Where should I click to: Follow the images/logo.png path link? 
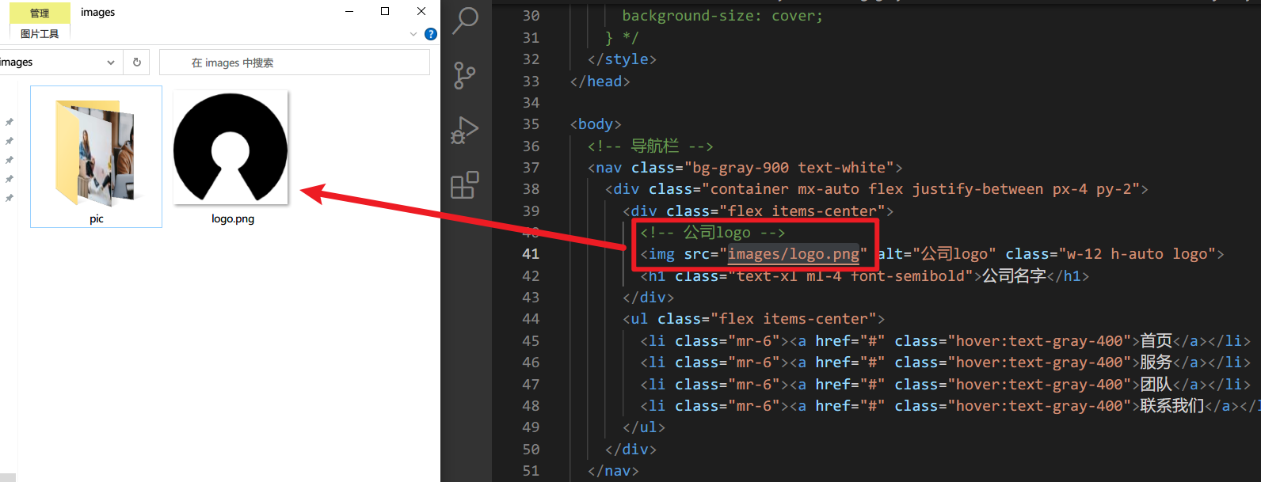(x=793, y=254)
